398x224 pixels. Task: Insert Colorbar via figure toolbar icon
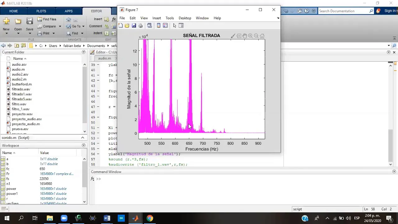(x=159, y=26)
